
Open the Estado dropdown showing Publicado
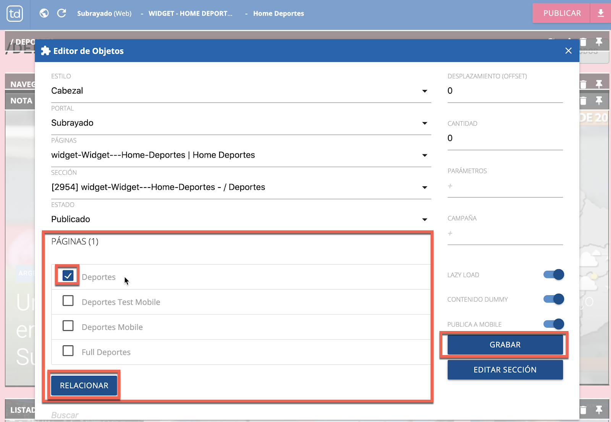coord(241,219)
